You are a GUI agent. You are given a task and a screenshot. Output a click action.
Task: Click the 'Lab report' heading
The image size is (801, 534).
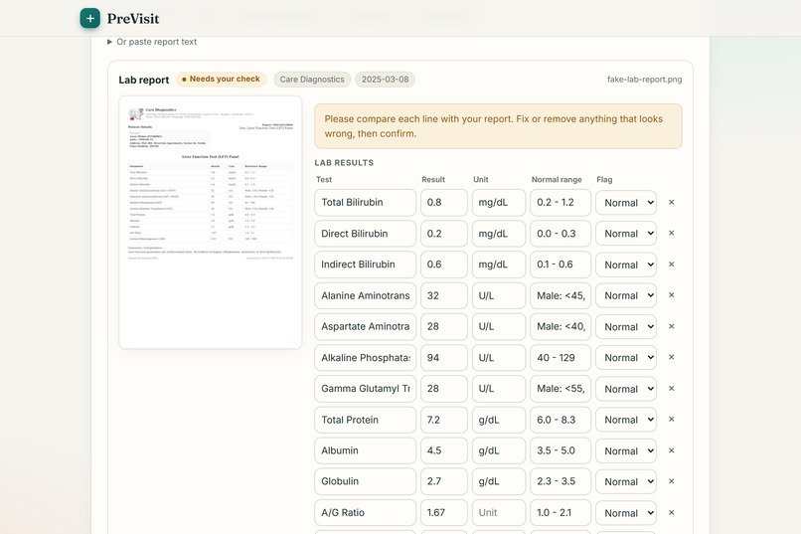click(143, 80)
